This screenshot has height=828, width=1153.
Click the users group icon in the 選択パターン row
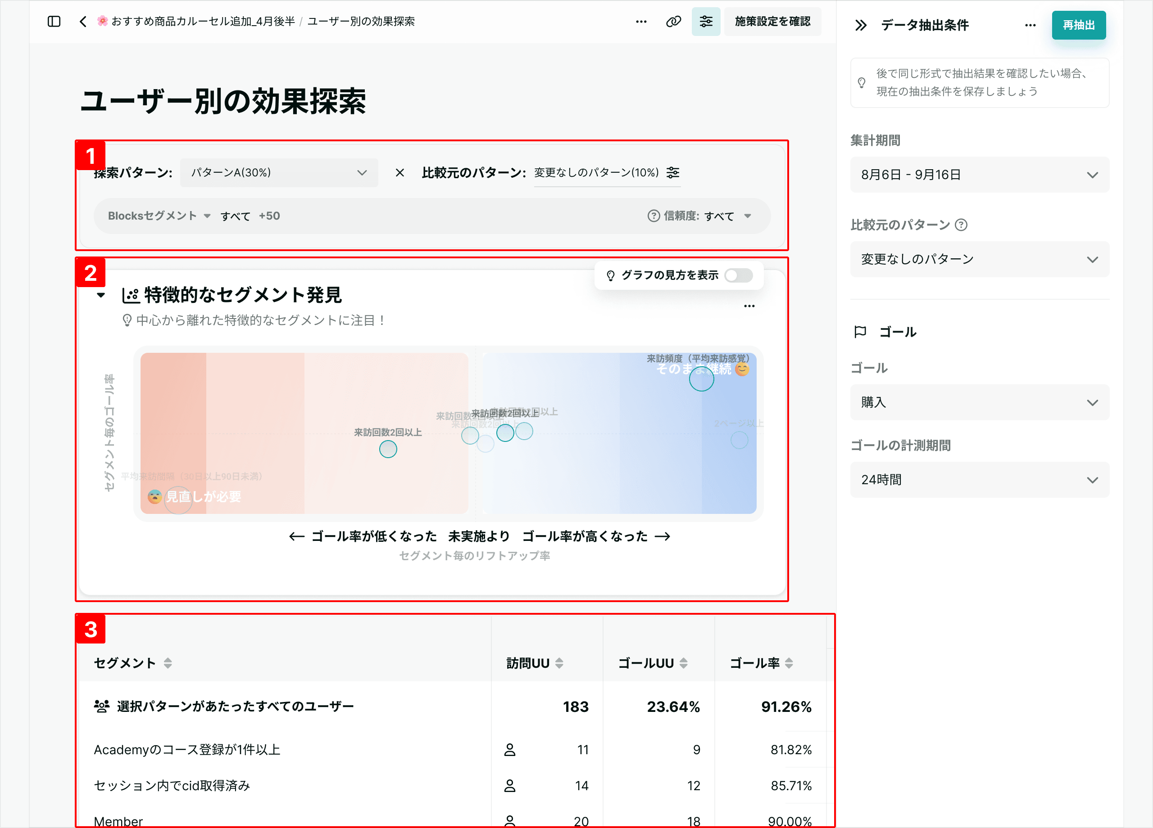[x=101, y=706]
